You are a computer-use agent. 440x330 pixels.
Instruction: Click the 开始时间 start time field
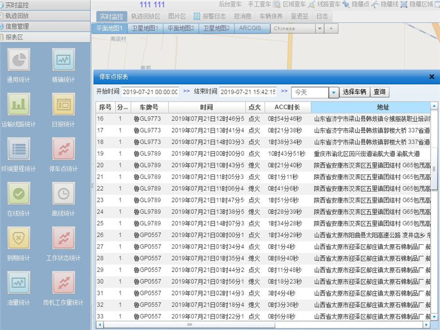pyautogui.click(x=150, y=92)
